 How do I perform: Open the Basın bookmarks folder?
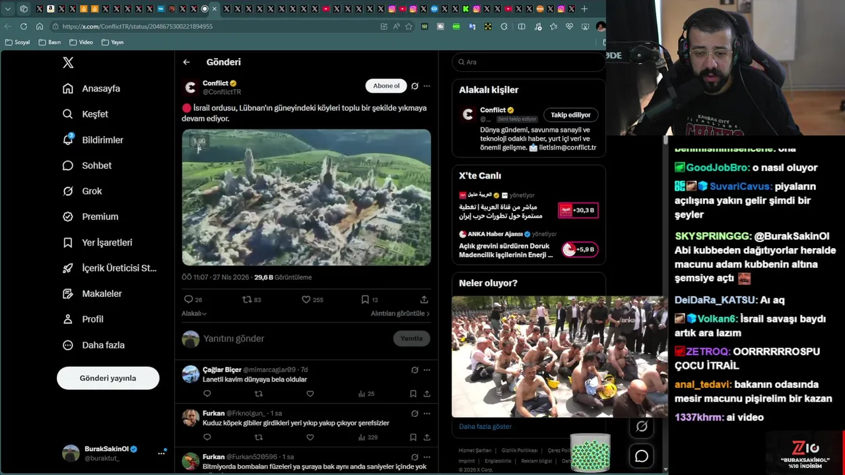click(x=50, y=42)
